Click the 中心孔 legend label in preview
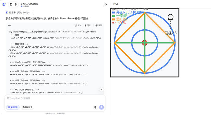This screenshot has height=115, width=211. tap(120, 23)
